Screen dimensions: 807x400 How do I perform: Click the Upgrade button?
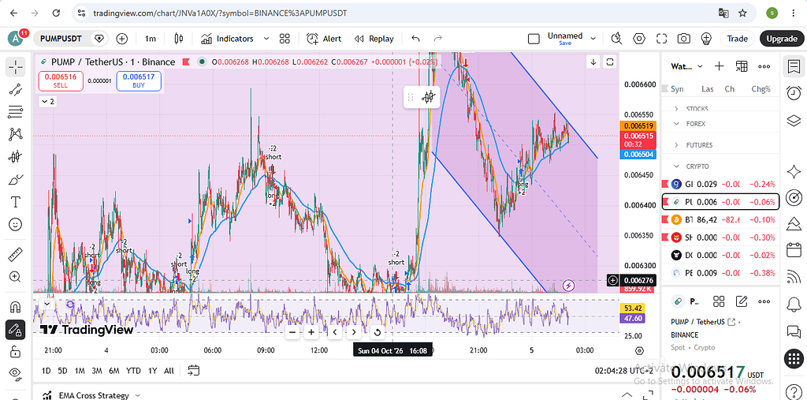(x=782, y=39)
